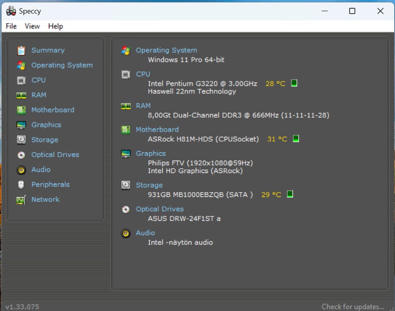Screen dimensions: 395x311
Task: Click the Storage drive icon in summary panel
Action: (126, 185)
